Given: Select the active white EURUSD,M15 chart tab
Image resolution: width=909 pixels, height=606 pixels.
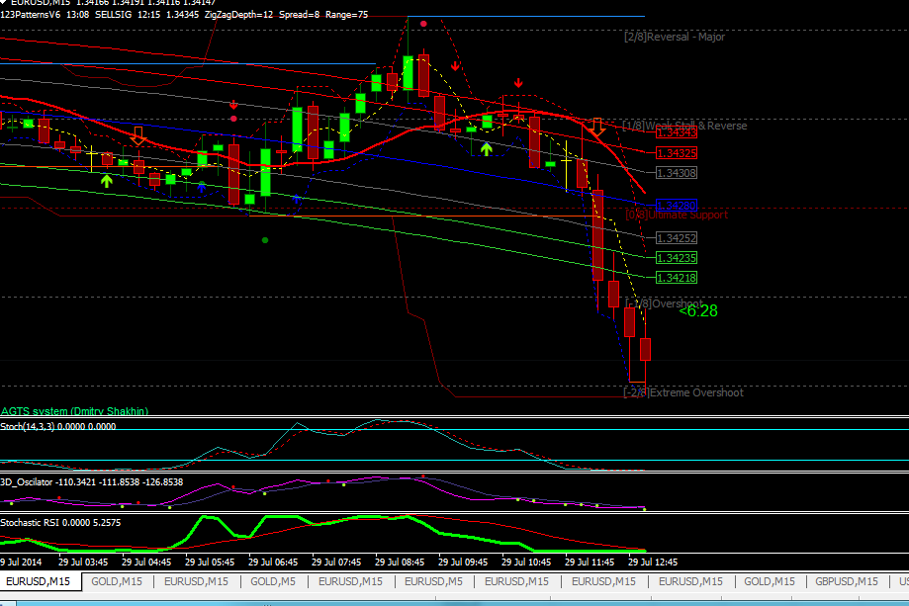Looking at the screenshot, I should (39, 581).
